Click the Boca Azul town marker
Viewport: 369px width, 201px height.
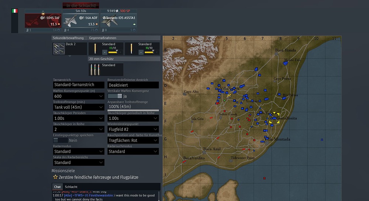coord(204,152)
